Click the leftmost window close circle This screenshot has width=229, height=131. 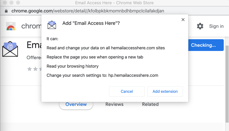tap(4, 3)
